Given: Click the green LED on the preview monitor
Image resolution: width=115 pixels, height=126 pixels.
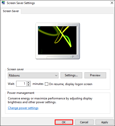Looking at the screenshot, I should [70, 57].
